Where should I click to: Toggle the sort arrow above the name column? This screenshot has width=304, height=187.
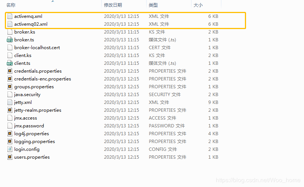click(53, 1)
